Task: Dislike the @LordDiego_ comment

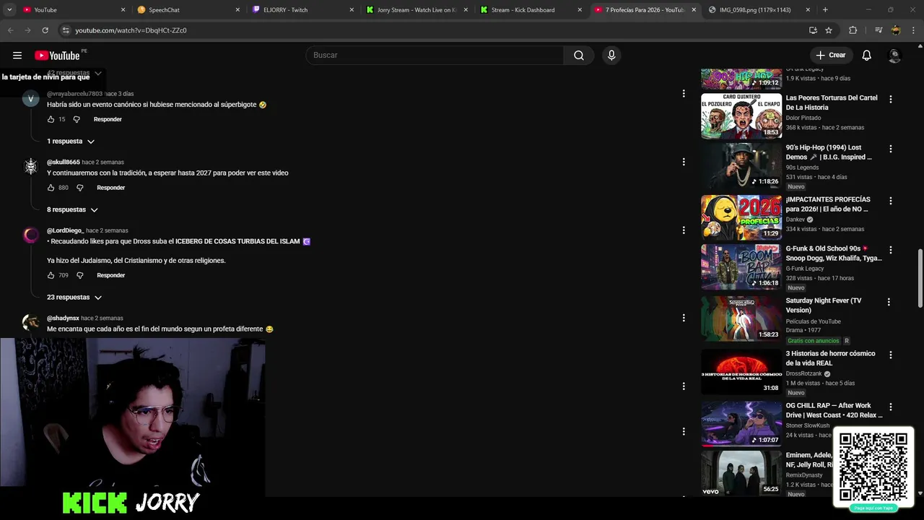Action: (x=80, y=275)
